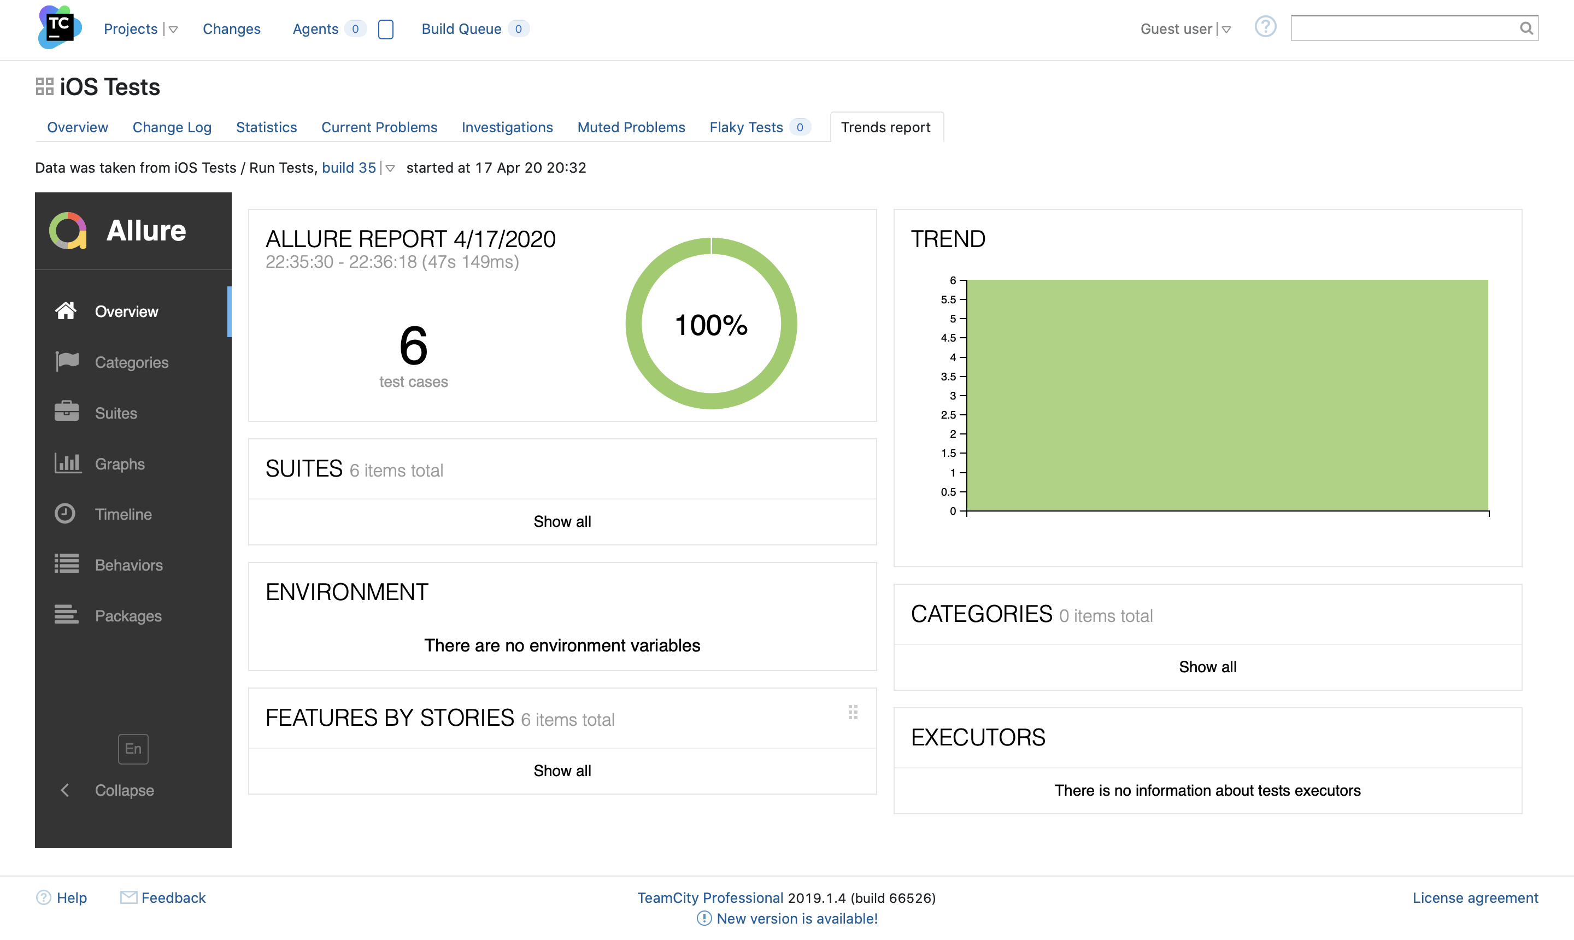The image size is (1574, 940).
Task: Click the help question mark icon
Action: point(1265,27)
